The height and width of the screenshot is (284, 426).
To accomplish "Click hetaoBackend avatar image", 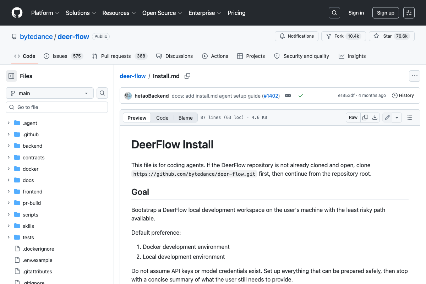I will (x=128, y=95).
